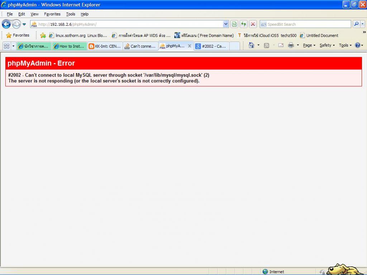
Task: Switch to the first Thai-titled tab
Action: click(x=34, y=46)
